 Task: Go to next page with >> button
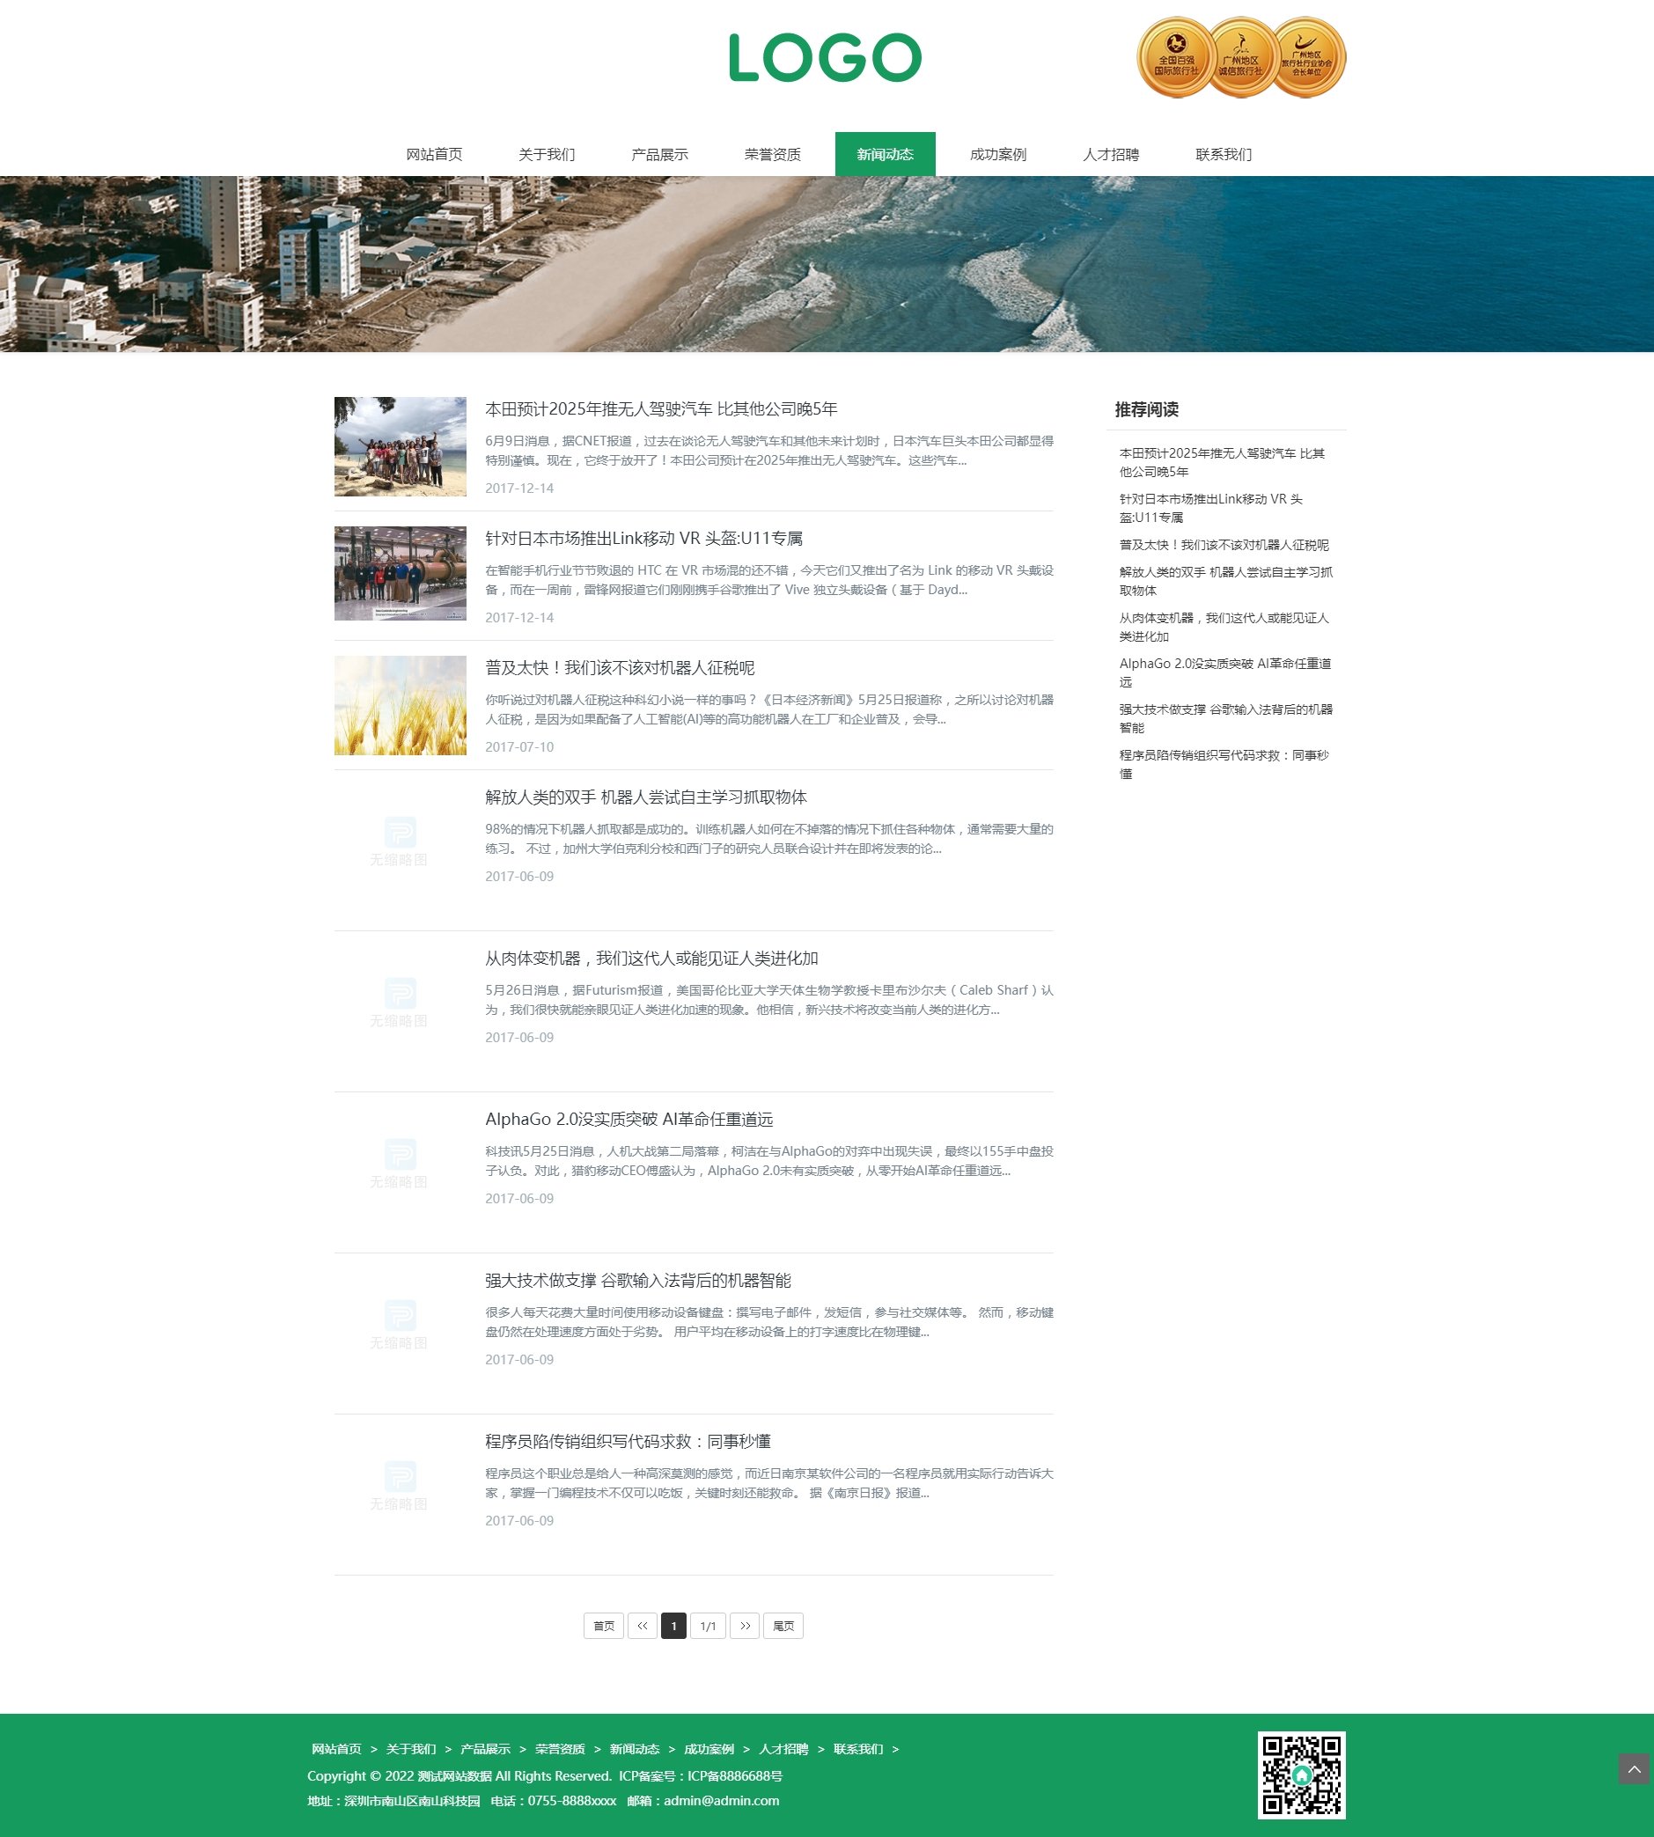tap(745, 1626)
